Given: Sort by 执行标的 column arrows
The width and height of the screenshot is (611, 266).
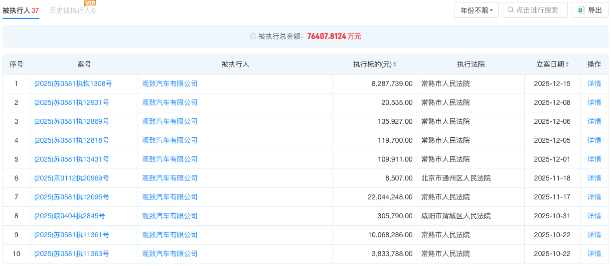Looking at the screenshot, I should (395, 64).
